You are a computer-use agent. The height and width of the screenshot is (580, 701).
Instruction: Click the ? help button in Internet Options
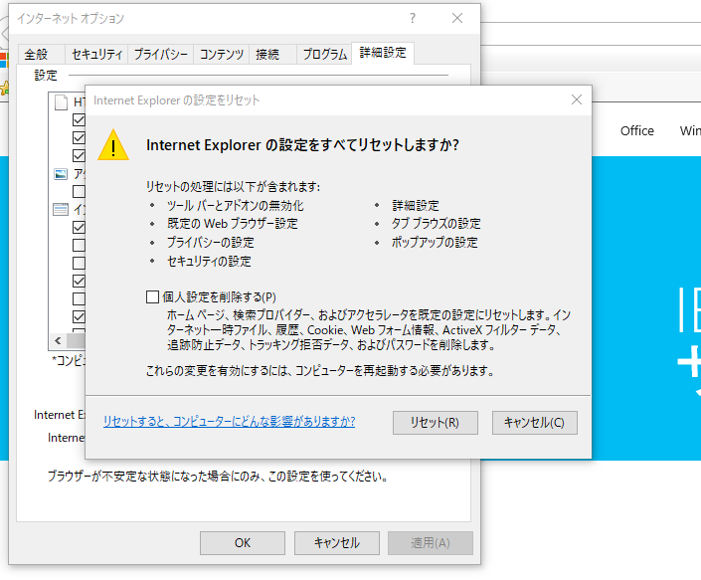click(413, 18)
